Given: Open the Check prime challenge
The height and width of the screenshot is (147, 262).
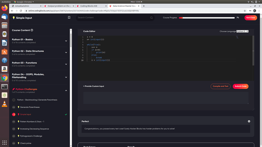Looking at the screenshot, I should point(25,143).
